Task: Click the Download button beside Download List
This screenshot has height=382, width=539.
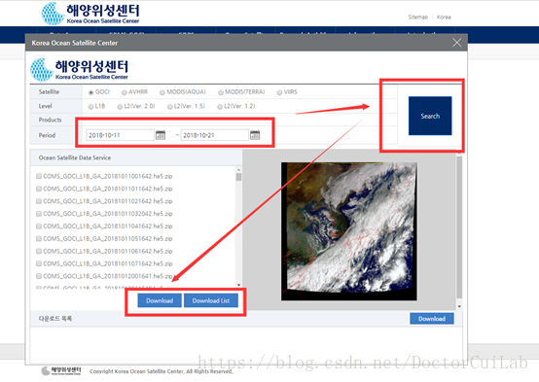Action: pyautogui.click(x=160, y=300)
